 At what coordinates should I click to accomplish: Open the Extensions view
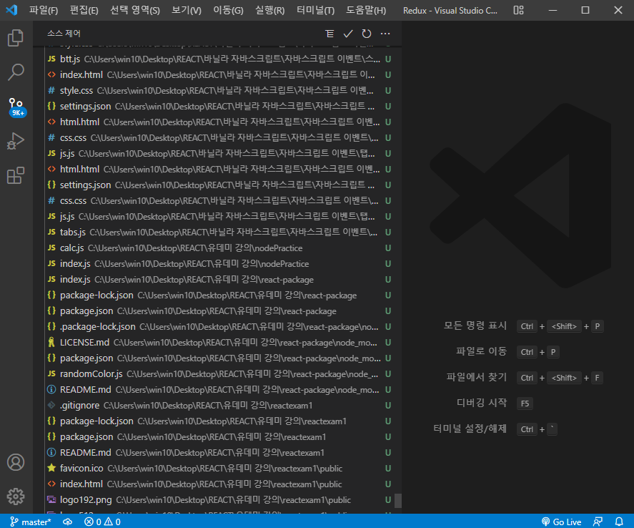pyautogui.click(x=16, y=175)
